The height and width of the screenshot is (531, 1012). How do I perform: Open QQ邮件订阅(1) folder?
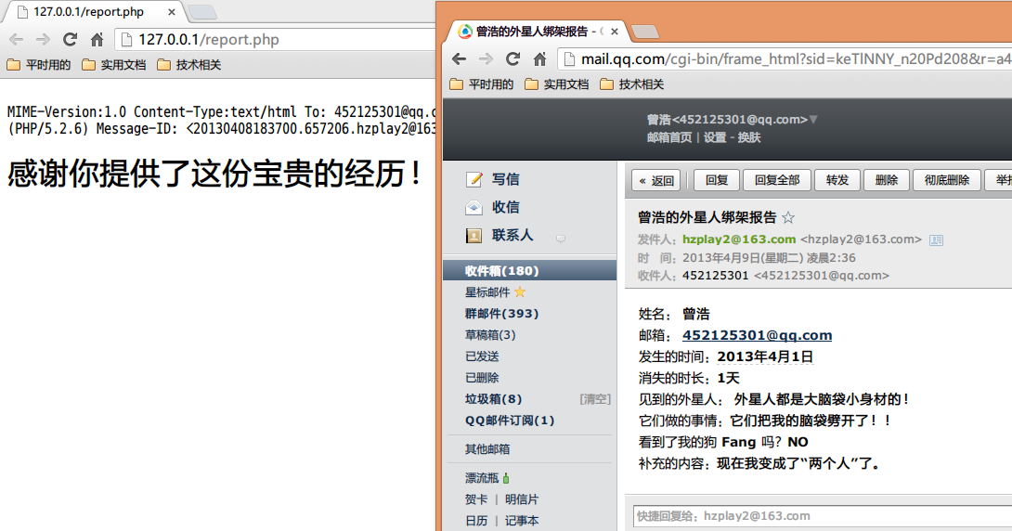pyautogui.click(x=510, y=421)
